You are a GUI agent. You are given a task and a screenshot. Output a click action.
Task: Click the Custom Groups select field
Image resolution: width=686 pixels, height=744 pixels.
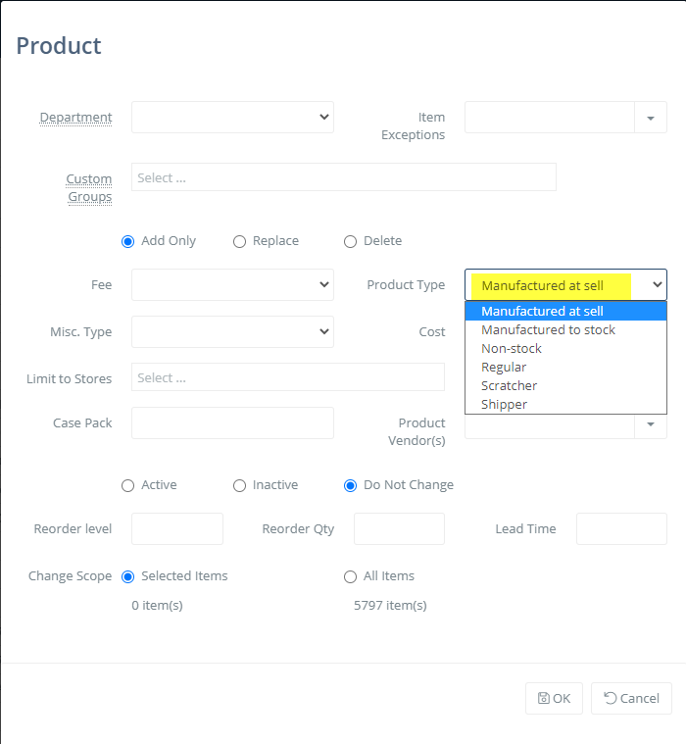344,177
